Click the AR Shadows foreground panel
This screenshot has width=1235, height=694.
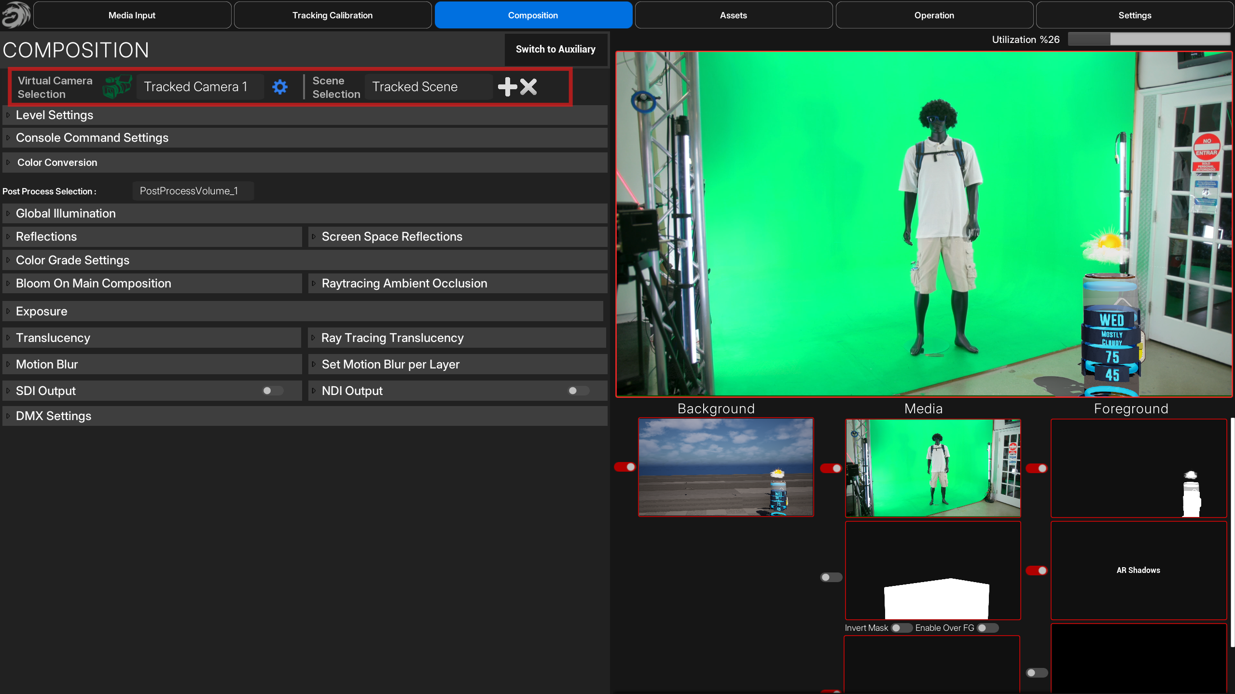(1138, 570)
